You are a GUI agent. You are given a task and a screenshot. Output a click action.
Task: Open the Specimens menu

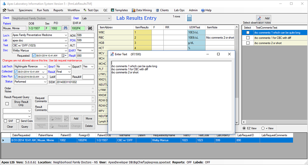point(26,10)
